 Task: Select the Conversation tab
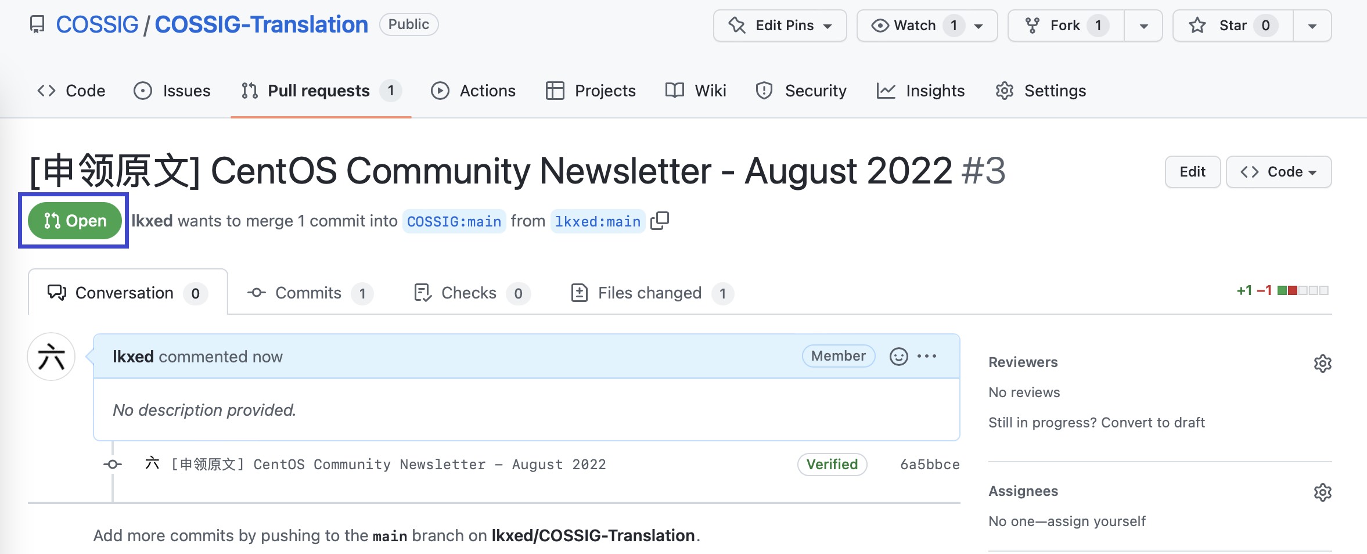click(x=128, y=293)
